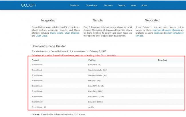Click the version number 8.1.1
This screenshot has width=186, height=117.
pos(69,51)
